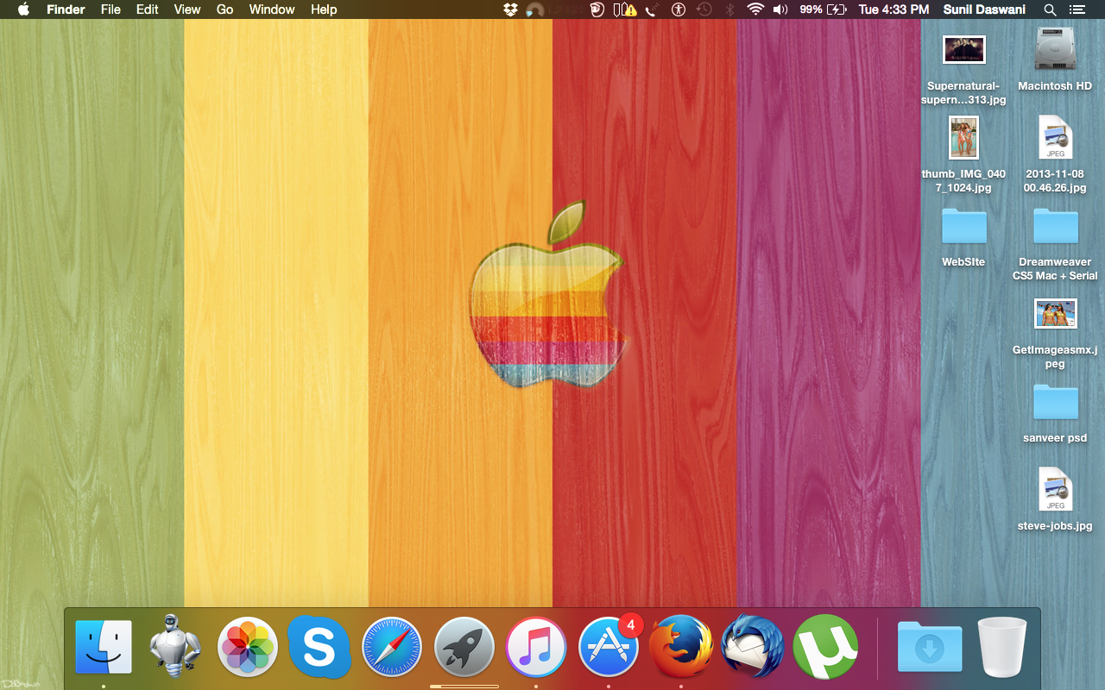Open the Go menu
This screenshot has width=1105, height=690.
pos(224,9)
